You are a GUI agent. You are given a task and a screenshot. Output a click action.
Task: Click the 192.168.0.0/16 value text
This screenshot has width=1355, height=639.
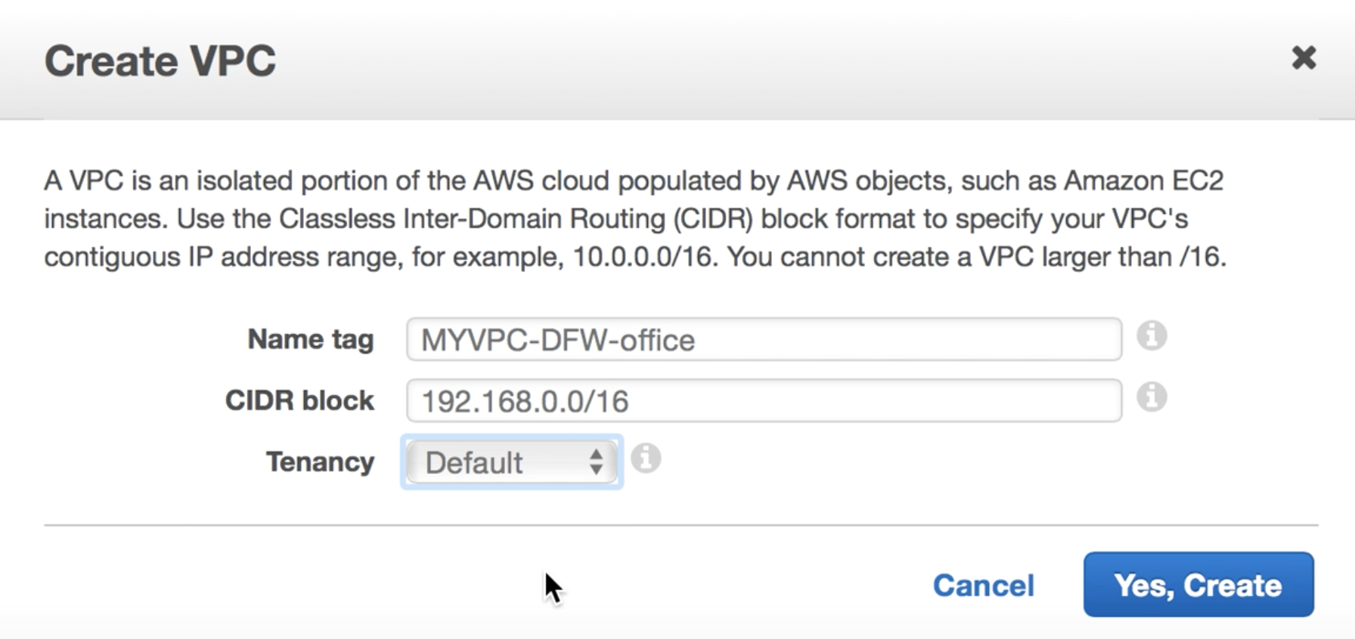coord(525,402)
